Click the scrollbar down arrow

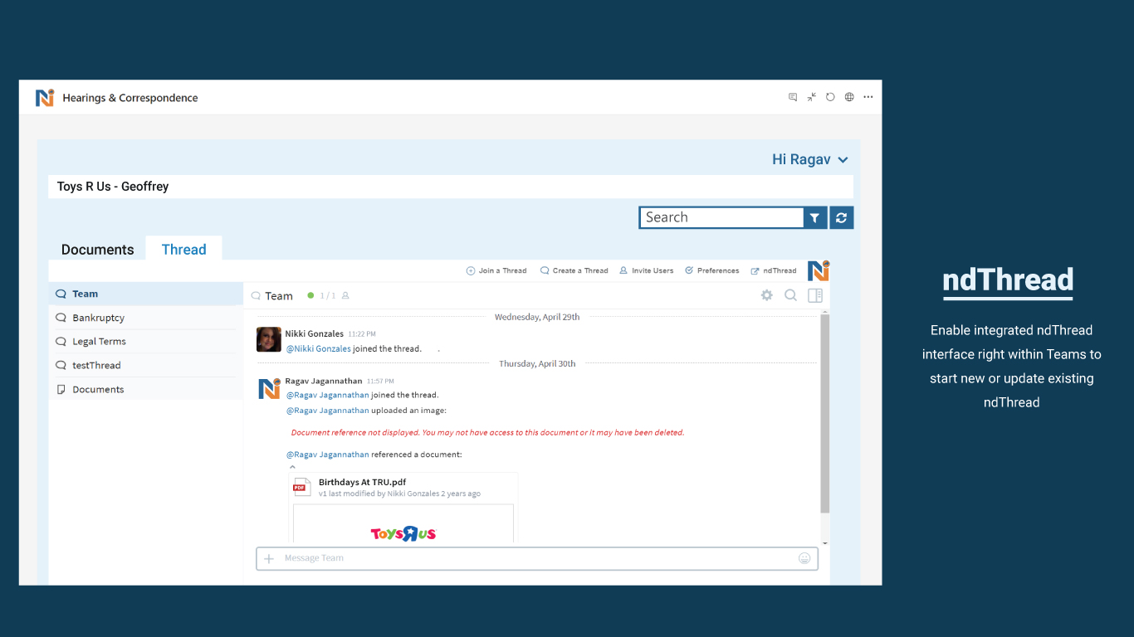point(825,542)
